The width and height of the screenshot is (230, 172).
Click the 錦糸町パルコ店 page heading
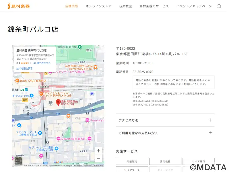pyautogui.click(x=33, y=29)
